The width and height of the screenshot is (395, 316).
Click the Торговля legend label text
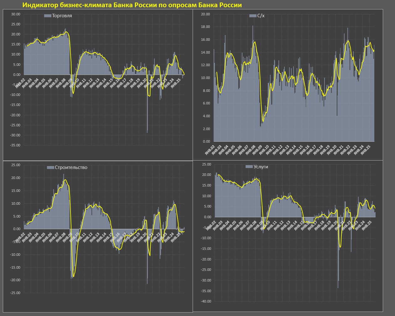62,16
